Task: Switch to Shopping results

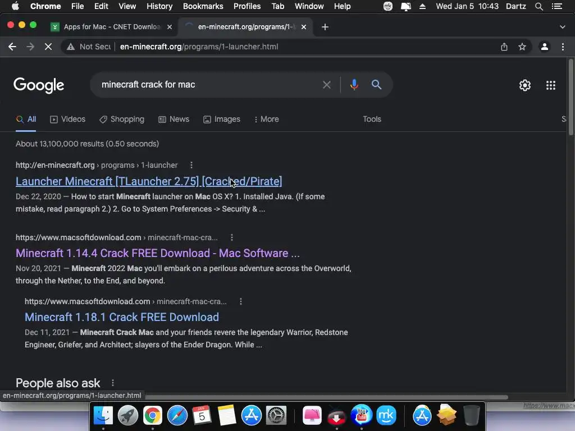Action: pyautogui.click(x=122, y=119)
